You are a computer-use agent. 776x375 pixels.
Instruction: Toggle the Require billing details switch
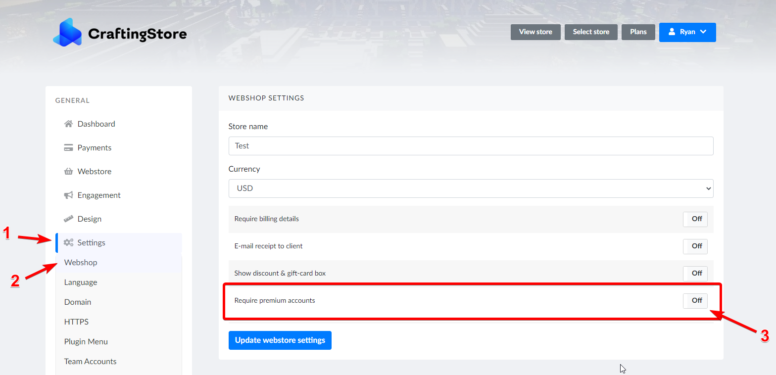point(695,219)
